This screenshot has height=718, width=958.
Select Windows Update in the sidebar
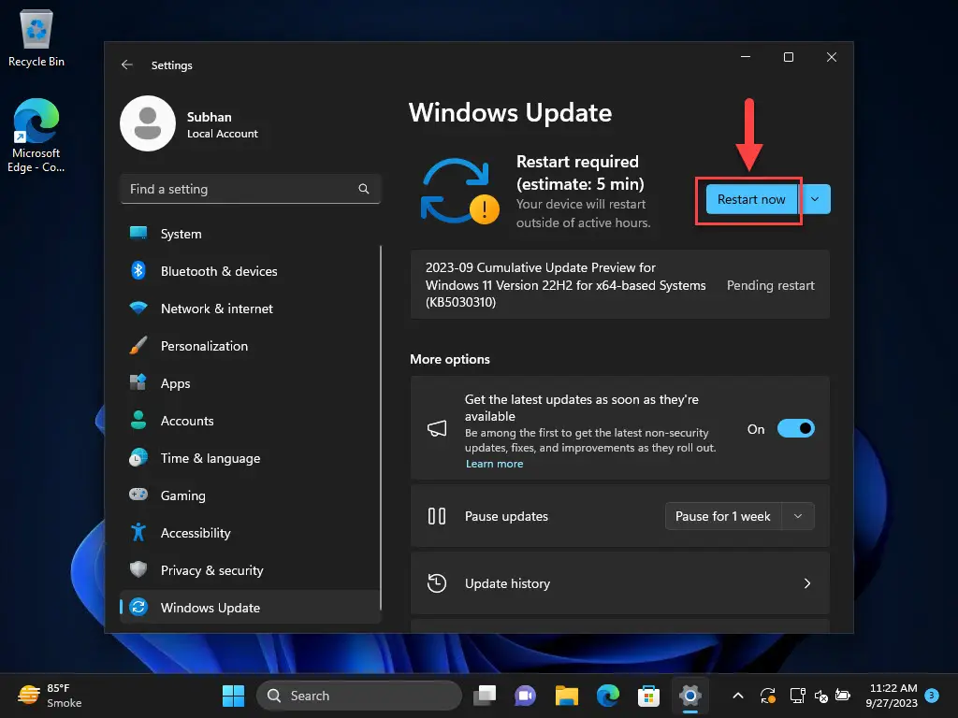[x=251, y=607]
